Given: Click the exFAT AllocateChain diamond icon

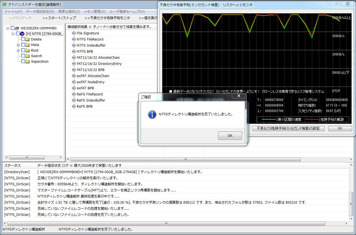Looking at the screenshot, I should pyautogui.click(x=74, y=76).
